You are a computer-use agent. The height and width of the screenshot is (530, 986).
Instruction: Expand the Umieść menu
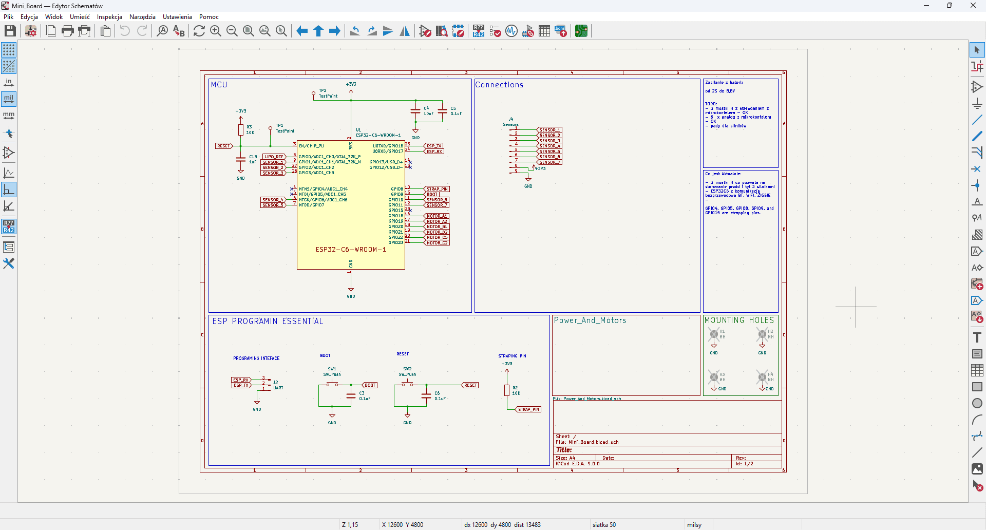click(80, 17)
